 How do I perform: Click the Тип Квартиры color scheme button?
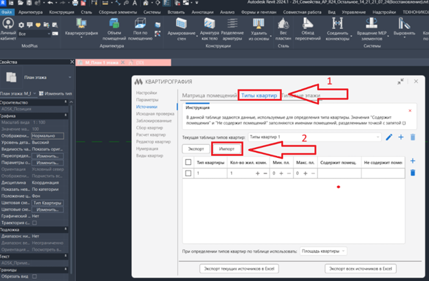click(x=47, y=203)
